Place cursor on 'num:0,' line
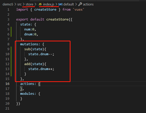The image size is (146, 113). tap(30, 29)
